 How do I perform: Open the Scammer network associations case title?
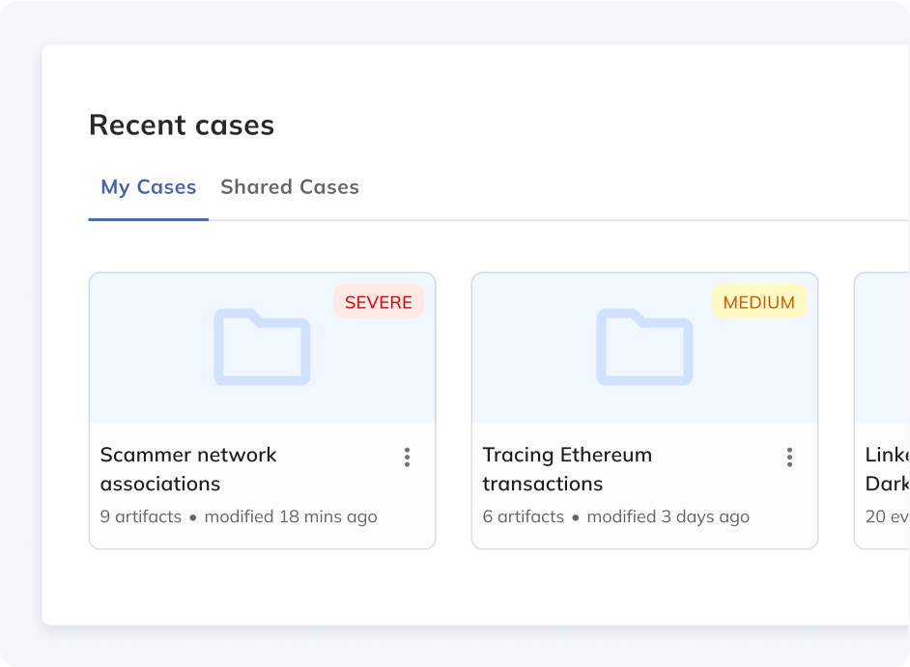click(x=188, y=469)
